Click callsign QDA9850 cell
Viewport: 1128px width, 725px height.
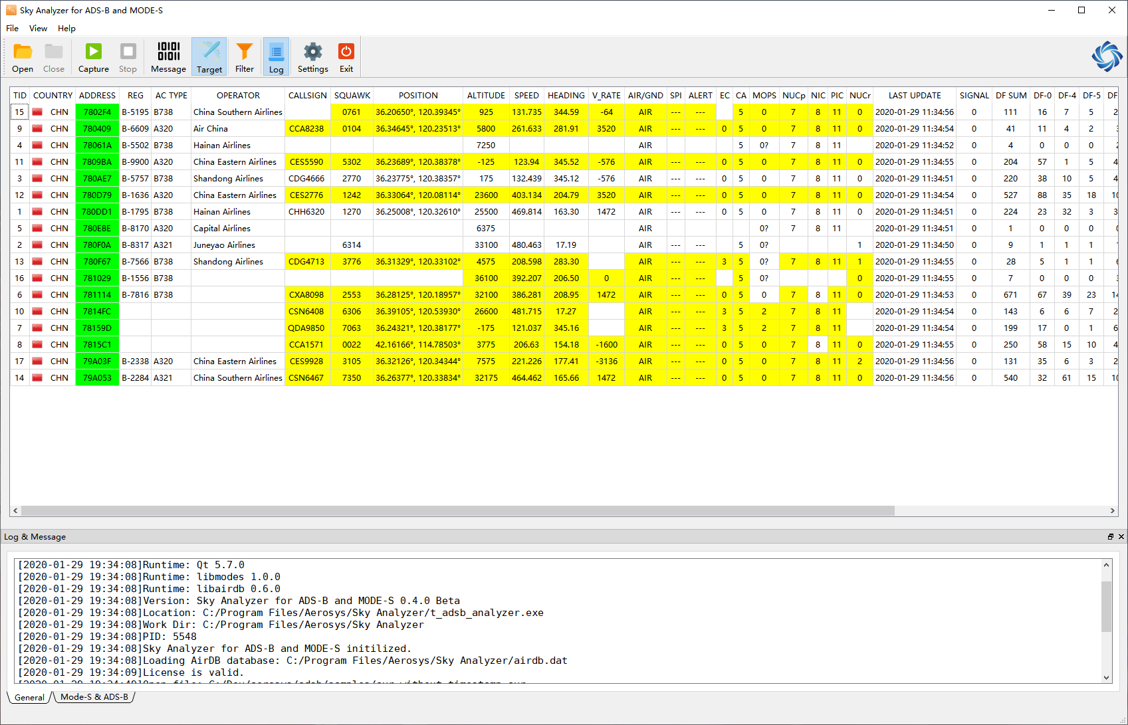click(x=307, y=328)
